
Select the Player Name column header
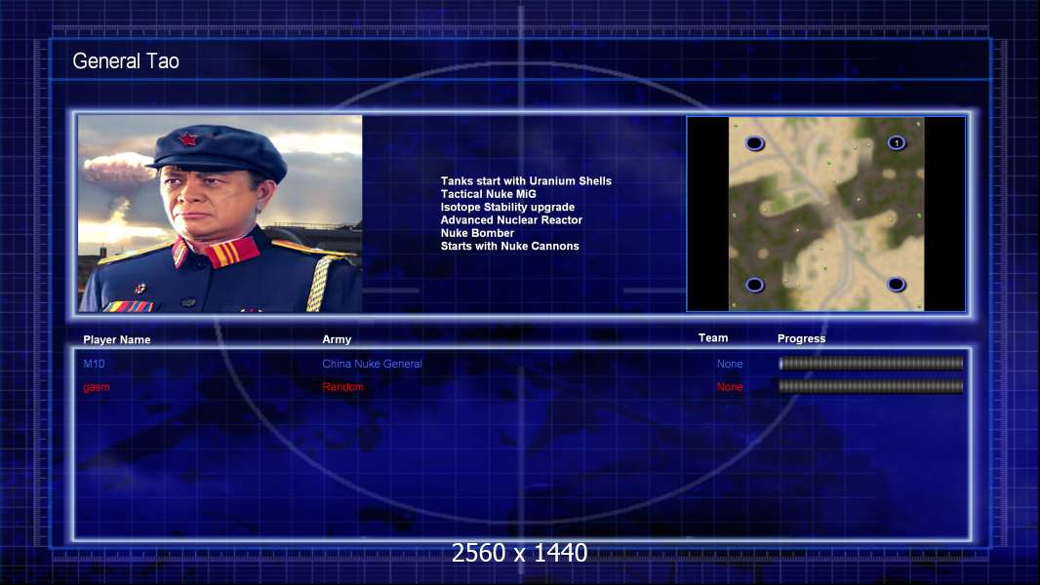(117, 340)
